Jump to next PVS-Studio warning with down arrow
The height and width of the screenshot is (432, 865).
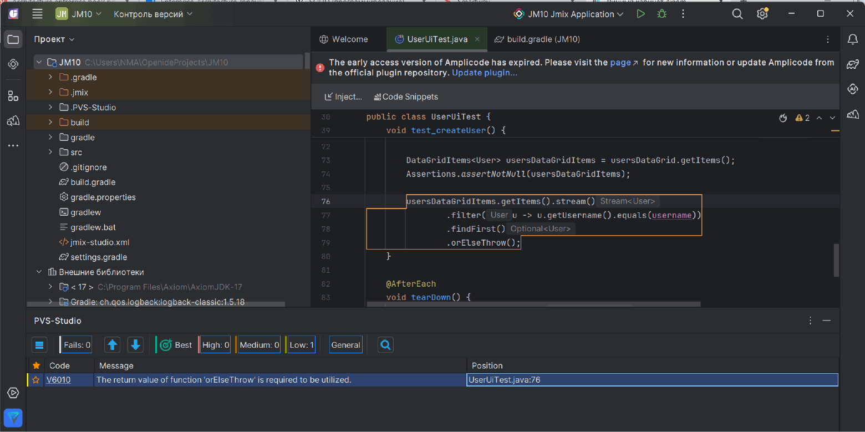tap(135, 345)
